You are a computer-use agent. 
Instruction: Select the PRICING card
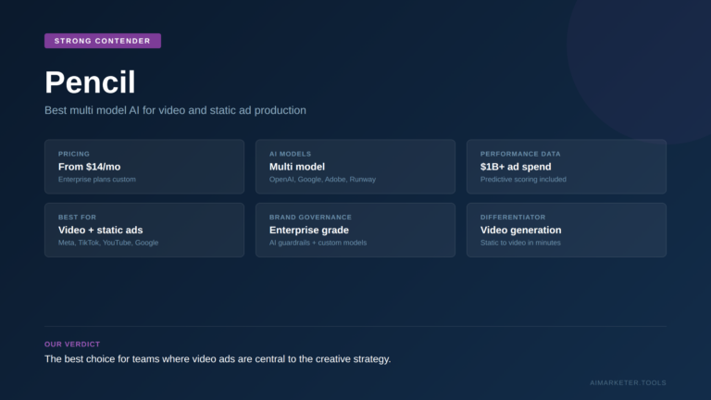pos(144,167)
